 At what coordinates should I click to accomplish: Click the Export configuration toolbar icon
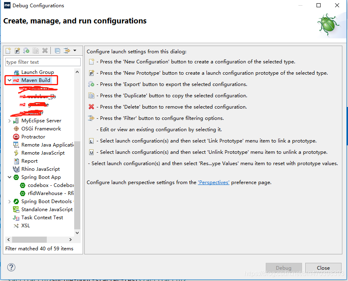(x=26, y=50)
